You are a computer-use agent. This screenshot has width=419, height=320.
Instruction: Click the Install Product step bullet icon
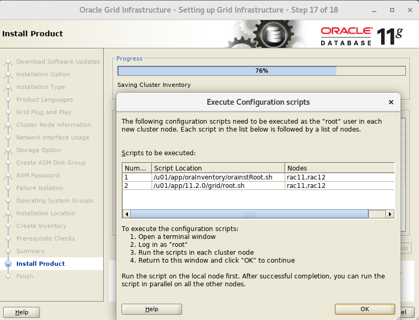(7, 264)
